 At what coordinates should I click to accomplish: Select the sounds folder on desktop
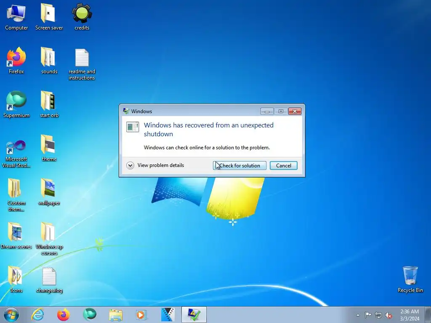(49, 61)
